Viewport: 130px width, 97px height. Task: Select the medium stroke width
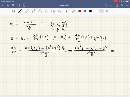[x=101, y=11]
